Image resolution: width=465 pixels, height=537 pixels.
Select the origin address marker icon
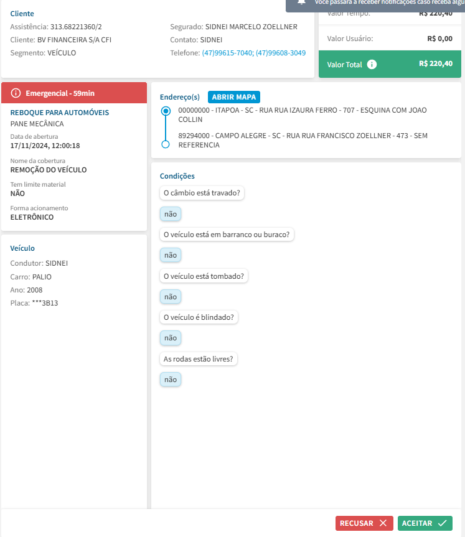pos(166,111)
